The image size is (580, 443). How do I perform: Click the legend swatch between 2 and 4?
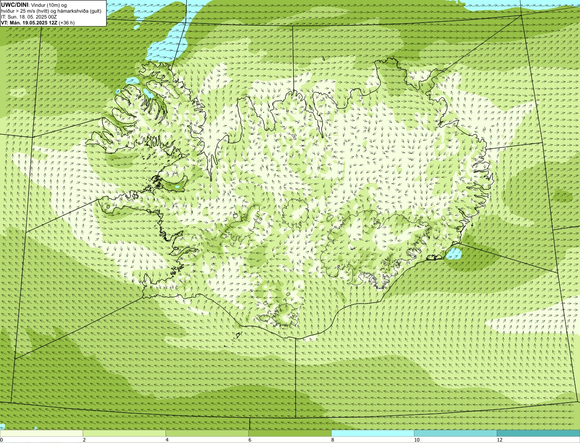tap(124, 433)
